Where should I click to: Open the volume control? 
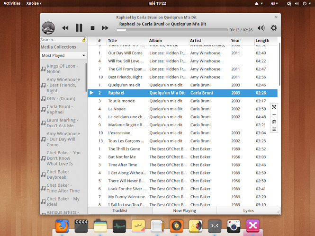[x=261, y=28]
